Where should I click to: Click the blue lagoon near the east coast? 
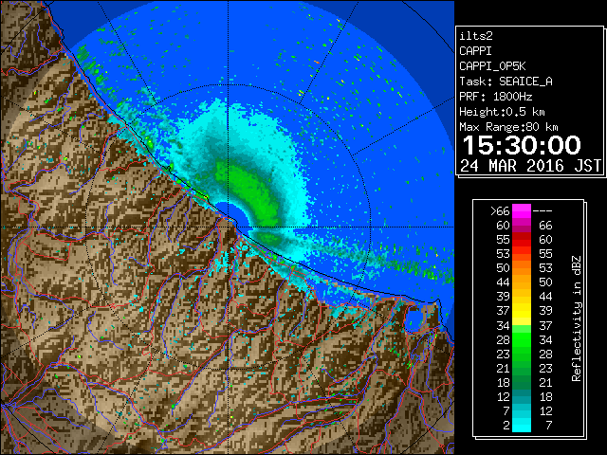pyautogui.click(x=413, y=319)
